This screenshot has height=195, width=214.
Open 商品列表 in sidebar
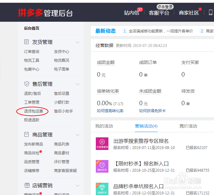click(x=61, y=144)
